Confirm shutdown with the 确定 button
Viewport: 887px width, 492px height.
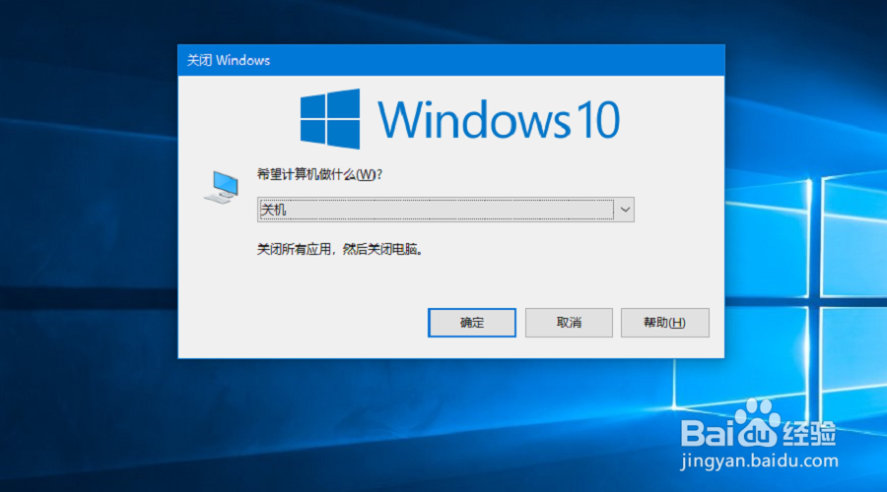coord(472,323)
